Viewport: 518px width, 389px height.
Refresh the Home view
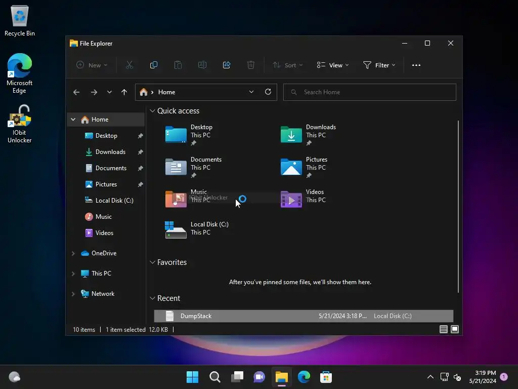268,92
